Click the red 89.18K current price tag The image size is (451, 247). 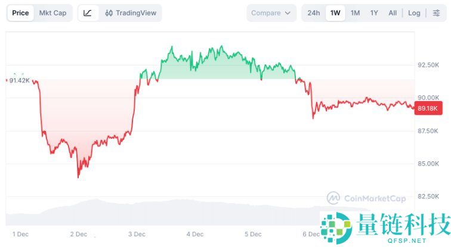(x=428, y=108)
